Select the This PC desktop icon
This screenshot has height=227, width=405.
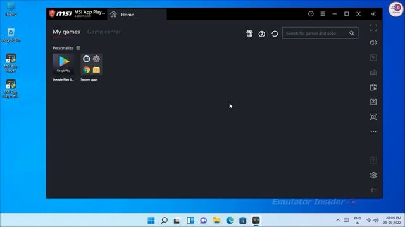click(x=11, y=9)
